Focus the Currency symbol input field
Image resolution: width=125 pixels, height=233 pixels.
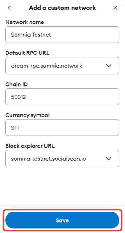point(62,128)
